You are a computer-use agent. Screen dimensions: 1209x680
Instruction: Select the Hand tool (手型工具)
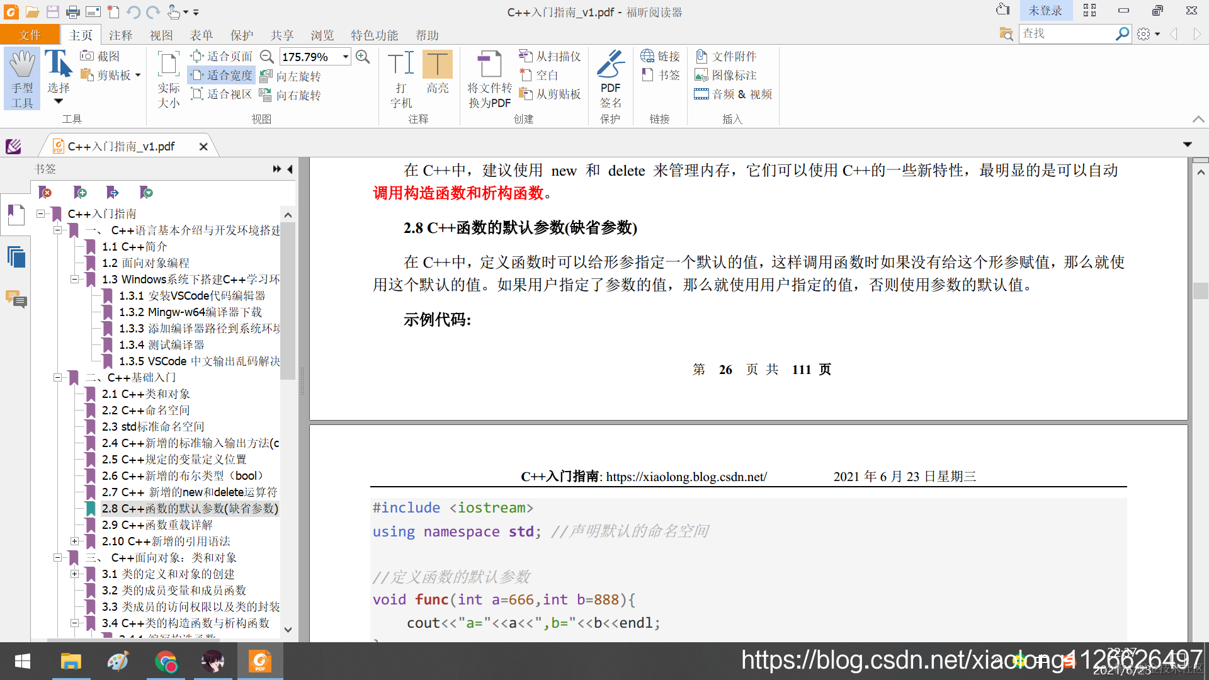tap(22, 78)
